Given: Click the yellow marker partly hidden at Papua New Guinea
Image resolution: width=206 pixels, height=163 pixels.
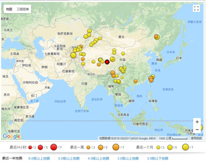Looking at the screenshot, I should coord(202,127).
